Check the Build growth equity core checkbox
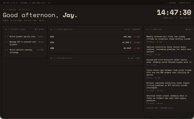Viewport: 194px width, 119px height. (7, 37)
